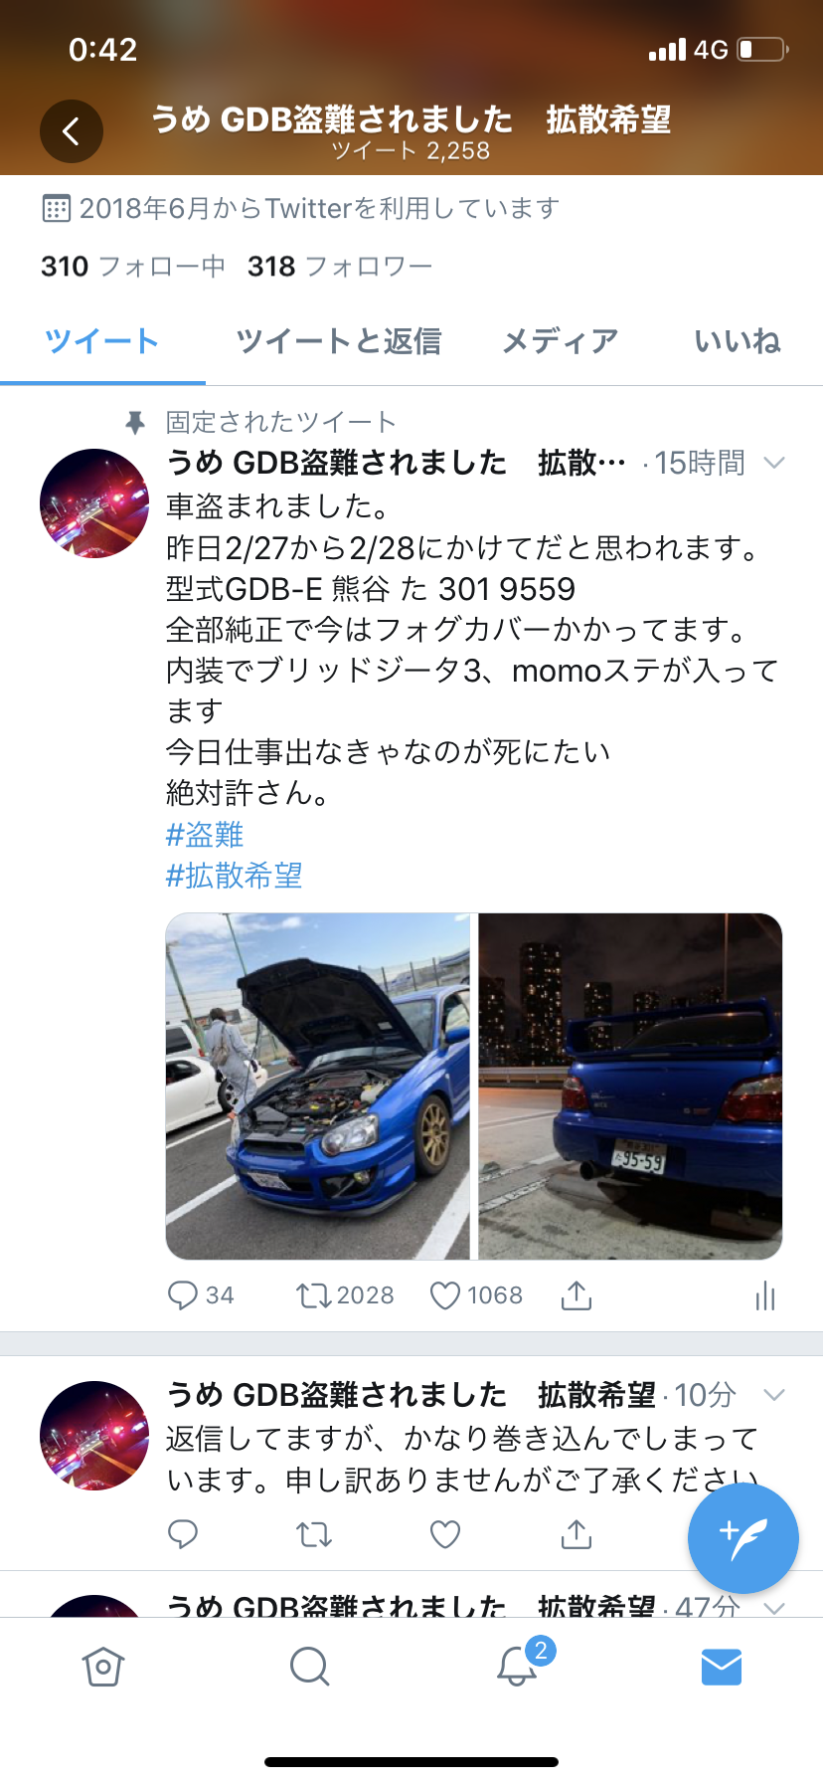This screenshot has height=1783, width=823.
Task: Open the 318 フォロワー list
Action: [x=340, y=266]
